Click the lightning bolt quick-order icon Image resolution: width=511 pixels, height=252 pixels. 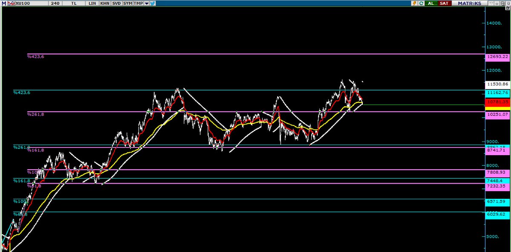pos(413,3)
